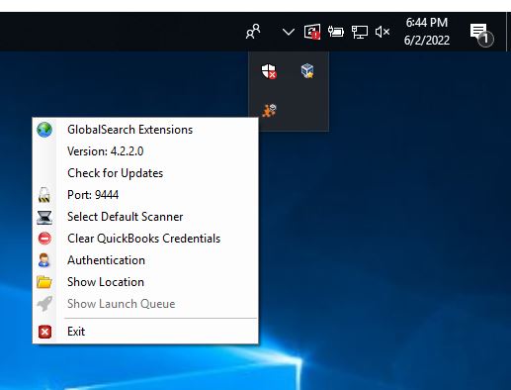Viewport: 511px width, 390px height.
Task: Click the battery power plug tray icon
Action: tap(336, 32)
